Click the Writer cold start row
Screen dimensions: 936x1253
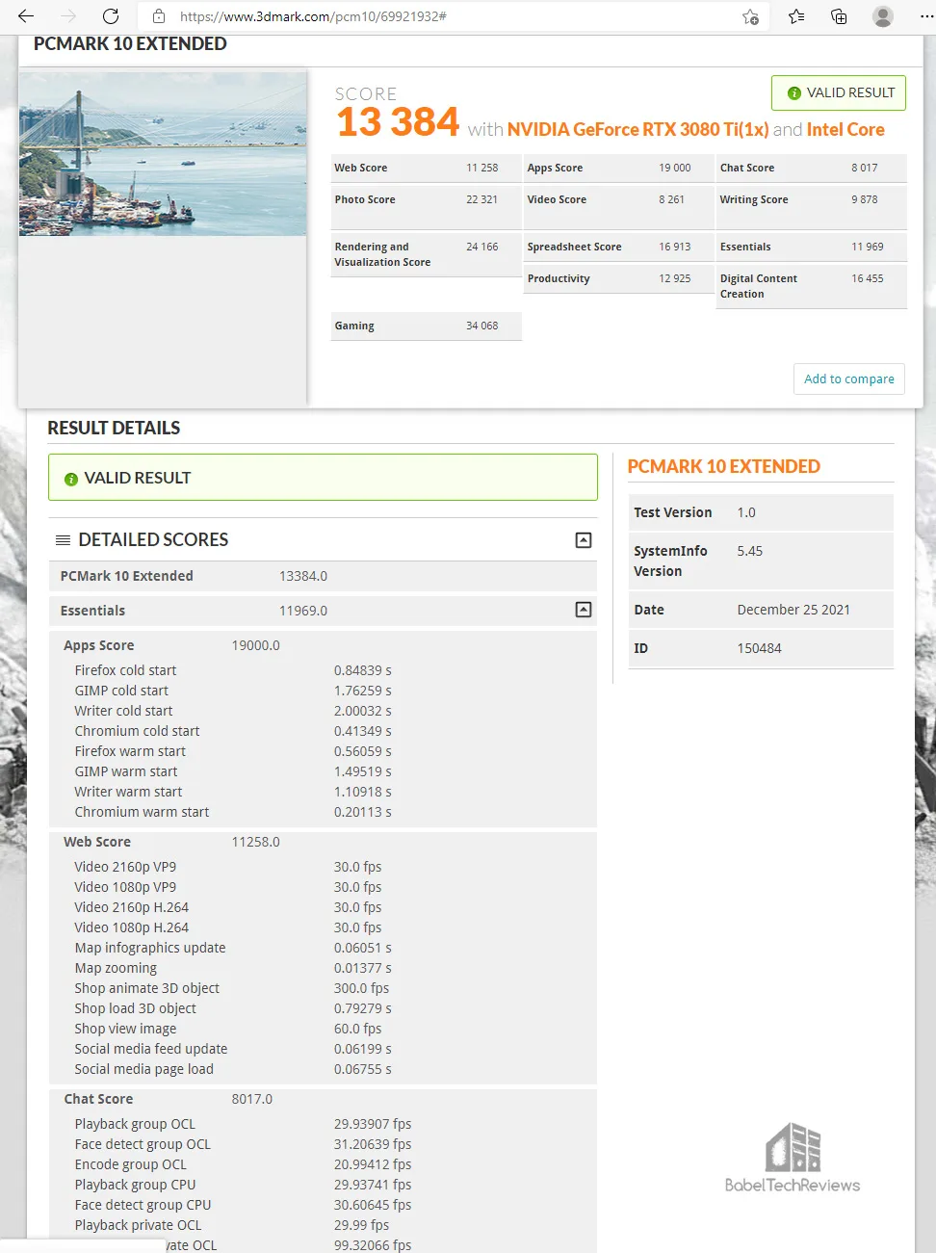coord(323,711)
